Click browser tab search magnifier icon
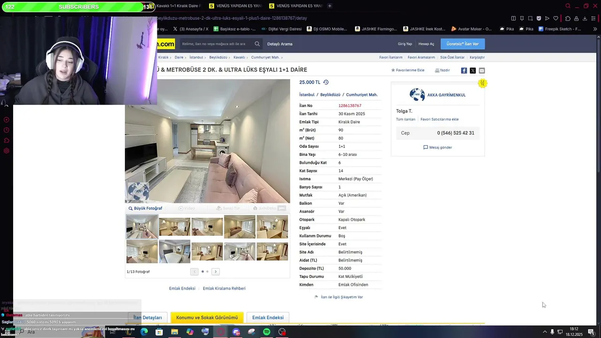Image resolution: width=601 pixels, height=338 pixels. (568, 6)
